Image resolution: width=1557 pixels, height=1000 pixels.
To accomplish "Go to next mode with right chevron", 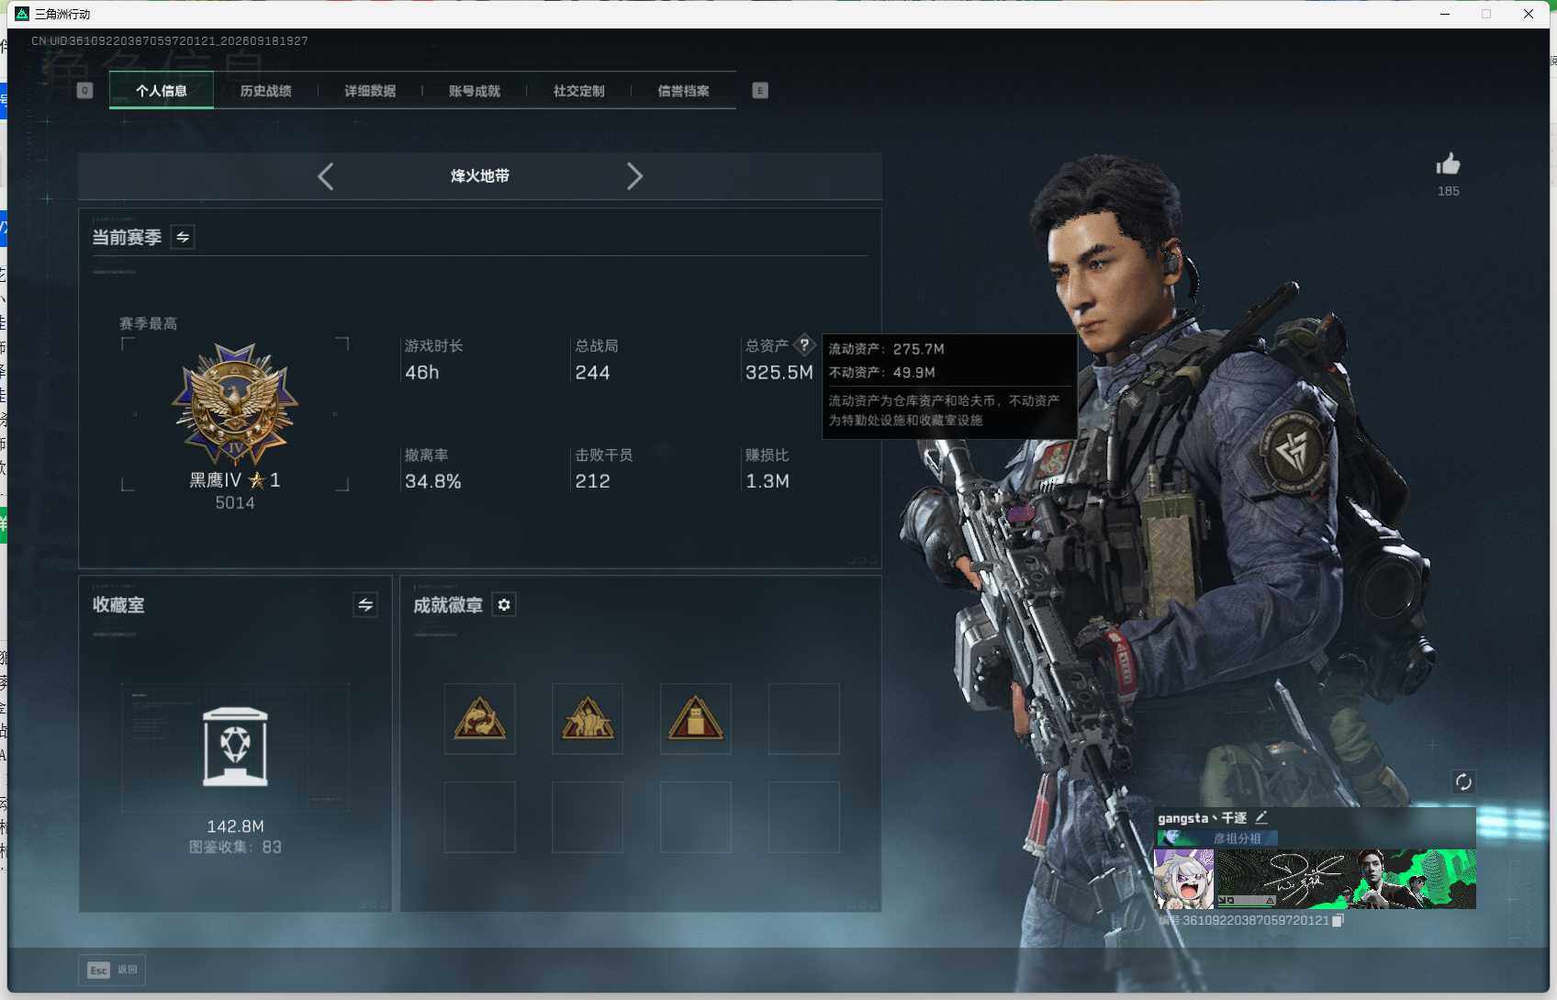I will coord(634,176).
